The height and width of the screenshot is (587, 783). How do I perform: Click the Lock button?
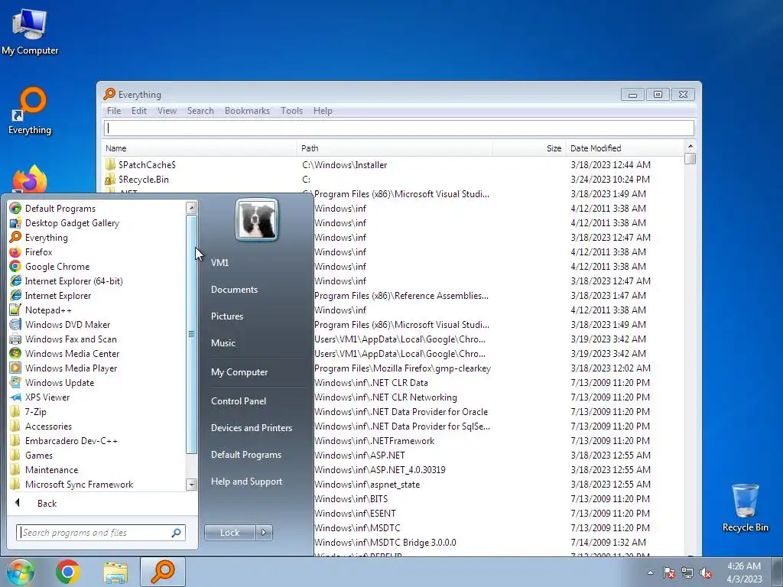229,533
